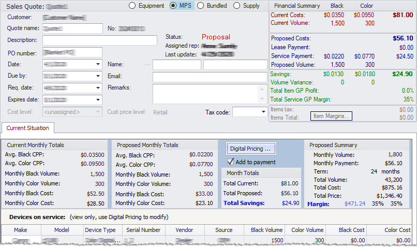Click the Margin value $471.24
417x247 pixels.
pyautogui.click(x=355, y=204)
